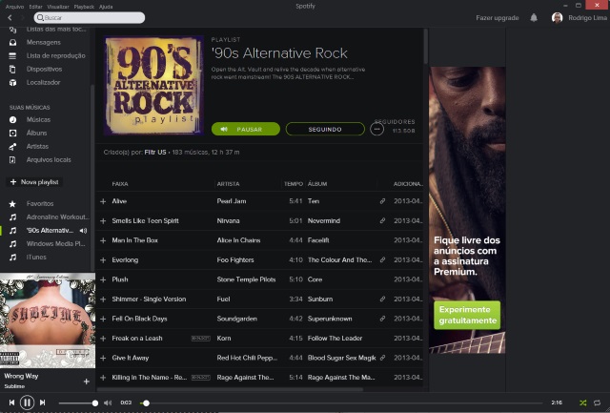
Task: Sort tracks by Artista column
Action: point(229,184)
